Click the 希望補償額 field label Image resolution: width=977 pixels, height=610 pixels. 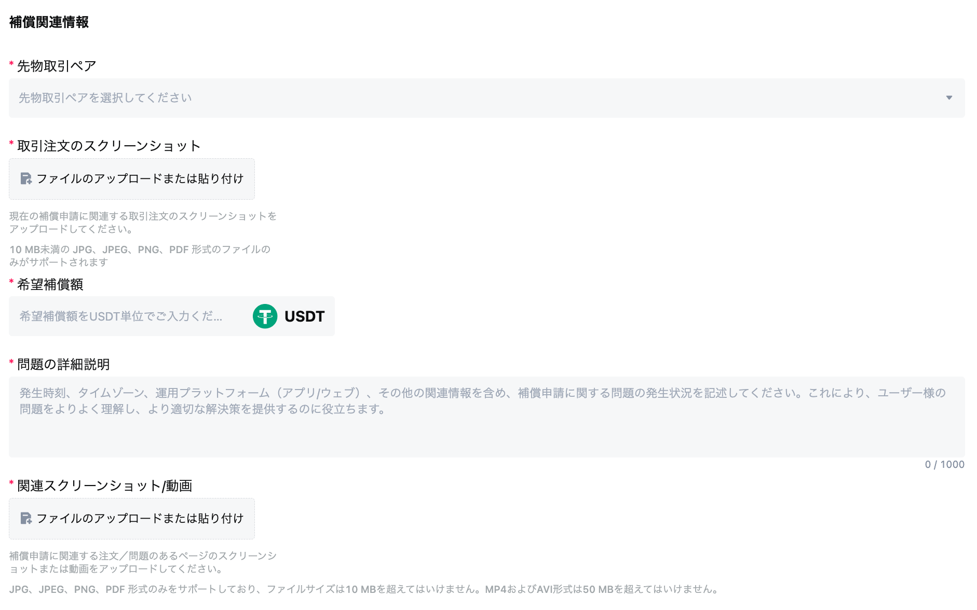(50, 284)
